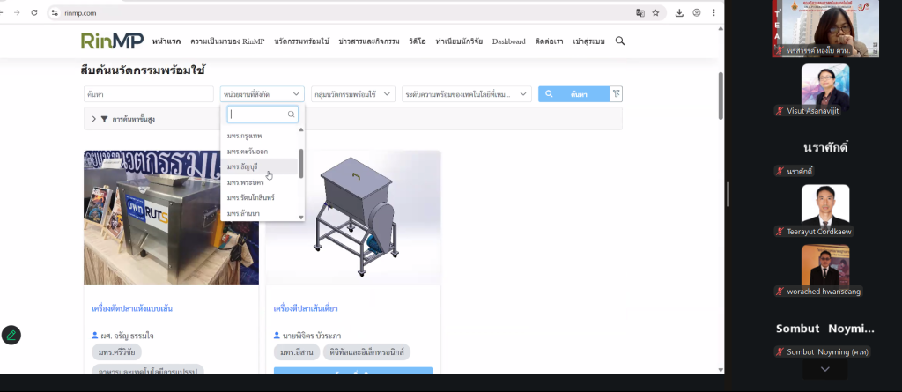The width and height of the screenshot is (902, 392).
Task: Click the dropdown list scrollbar thumb
Action: pyautogui.click(x=301, y=162)
